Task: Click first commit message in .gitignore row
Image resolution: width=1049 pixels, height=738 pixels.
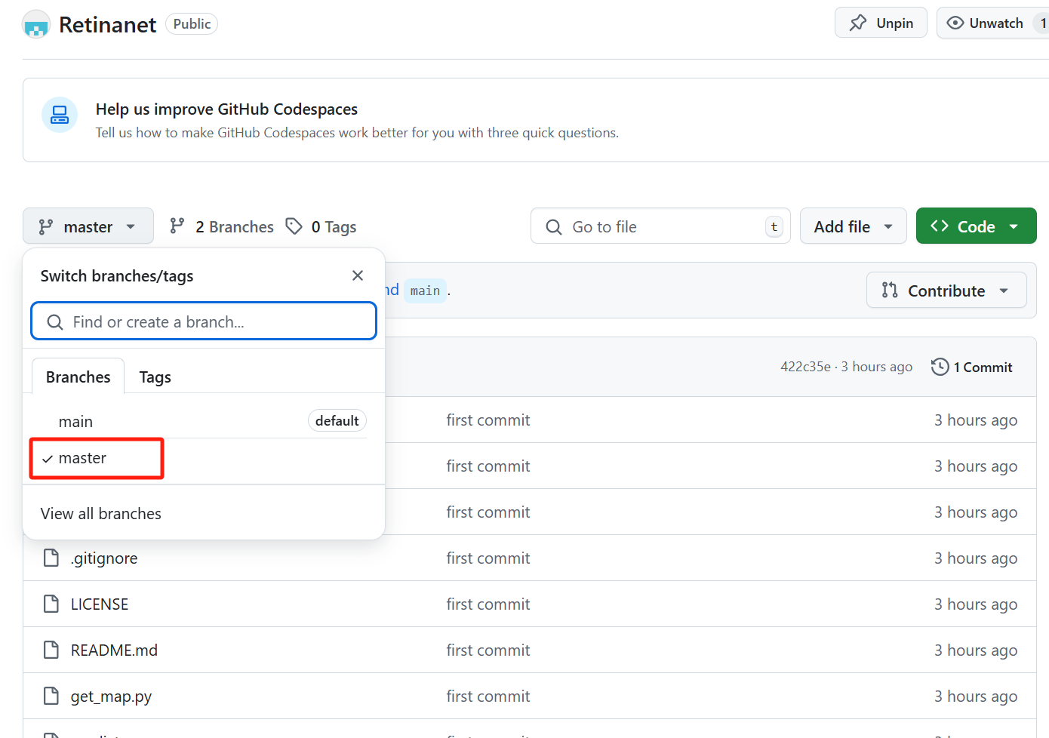Action: 488,558
